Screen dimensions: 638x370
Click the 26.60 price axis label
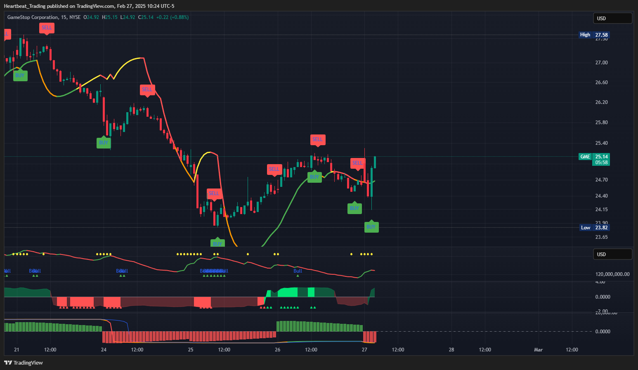pyautogui.click(x=601, y=82)
